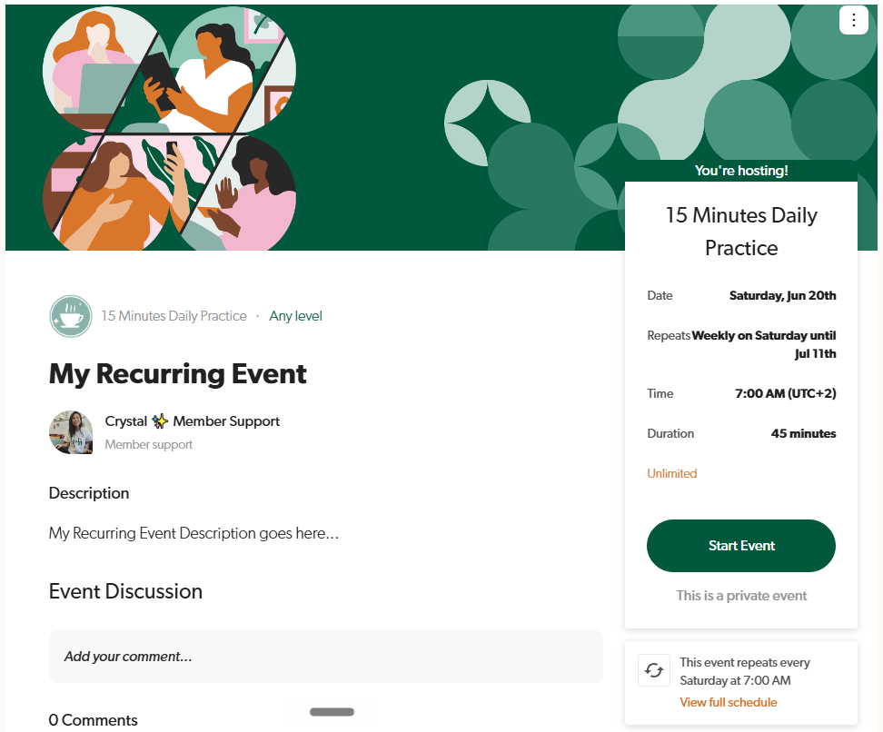
Task: Open Crystal's profile photo
Action: click(x=71, y=432)
